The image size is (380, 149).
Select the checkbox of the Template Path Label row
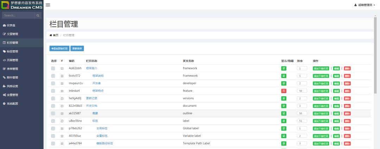tap(53, 143)
